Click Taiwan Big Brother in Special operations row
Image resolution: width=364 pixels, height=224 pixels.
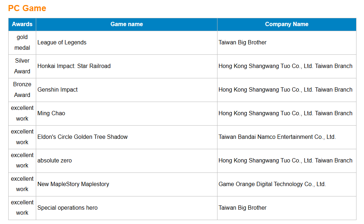click(x=287, y=208)
